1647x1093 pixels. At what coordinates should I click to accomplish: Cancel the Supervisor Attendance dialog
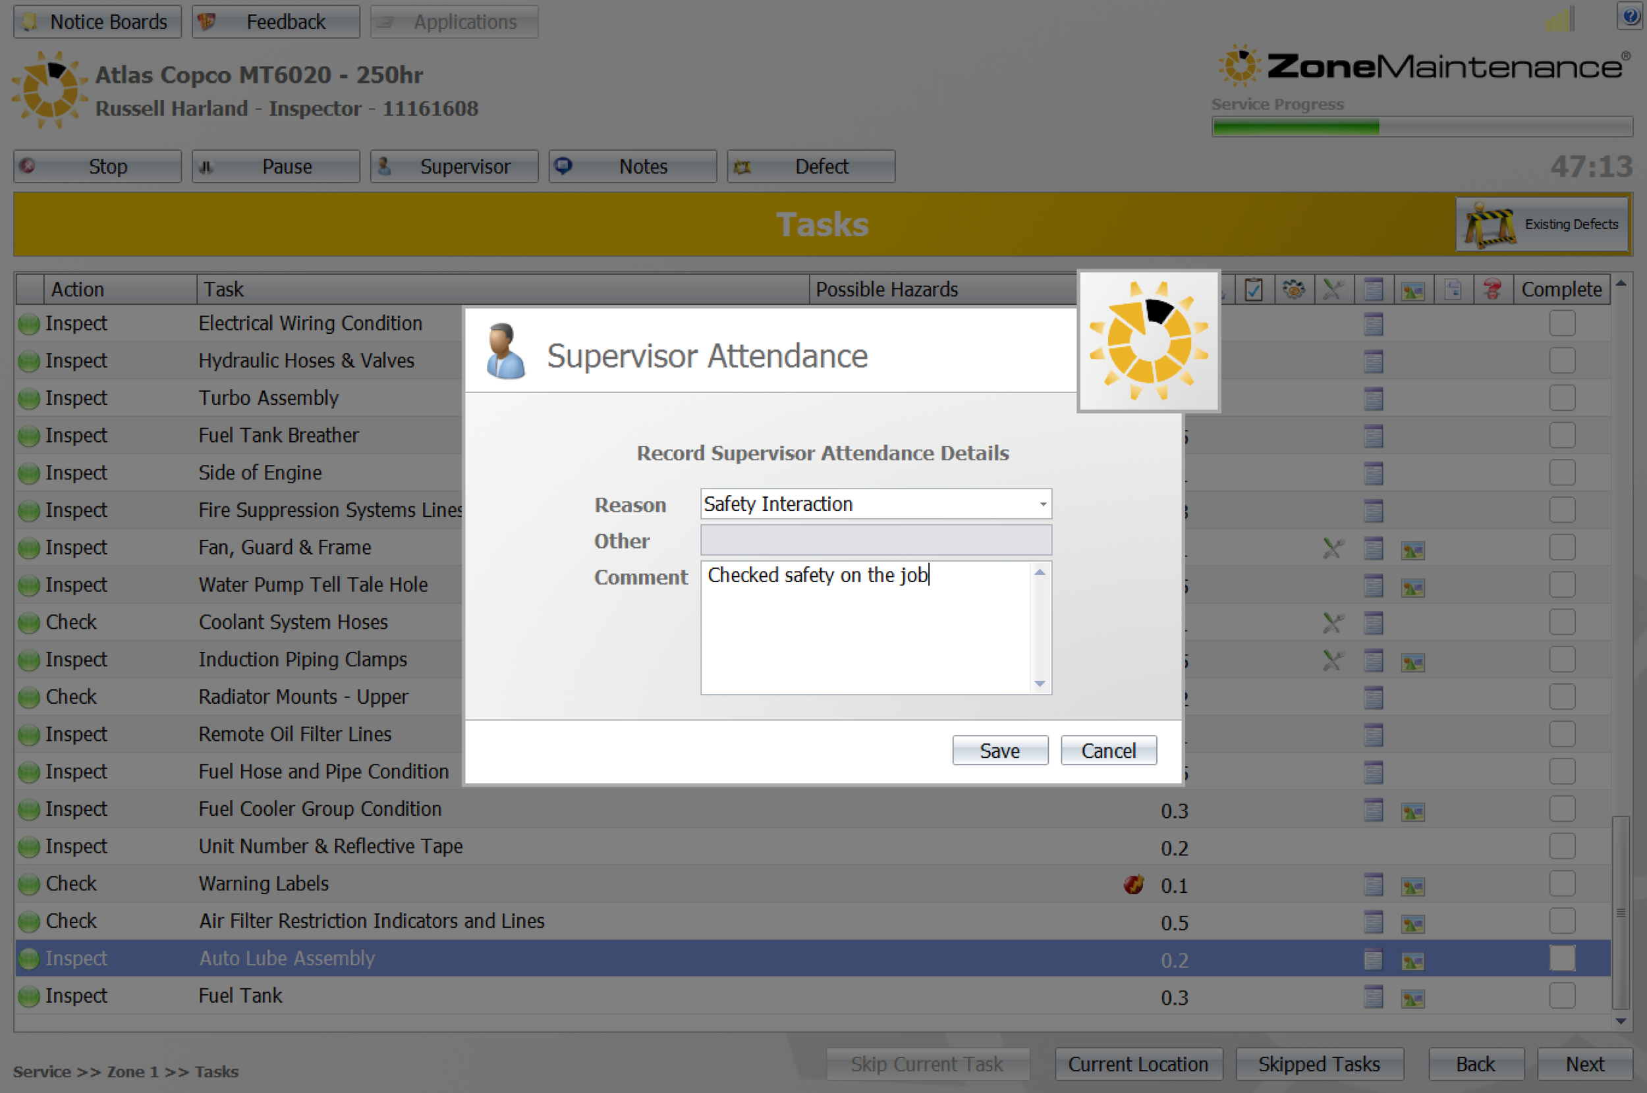point(1108,751)
